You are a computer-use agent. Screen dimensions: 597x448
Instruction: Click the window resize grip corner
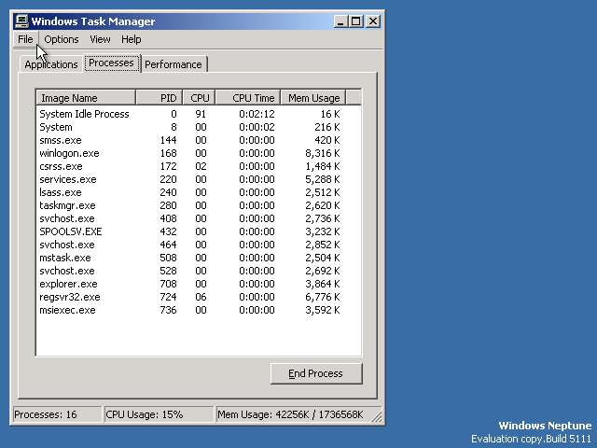click(377, 417)
